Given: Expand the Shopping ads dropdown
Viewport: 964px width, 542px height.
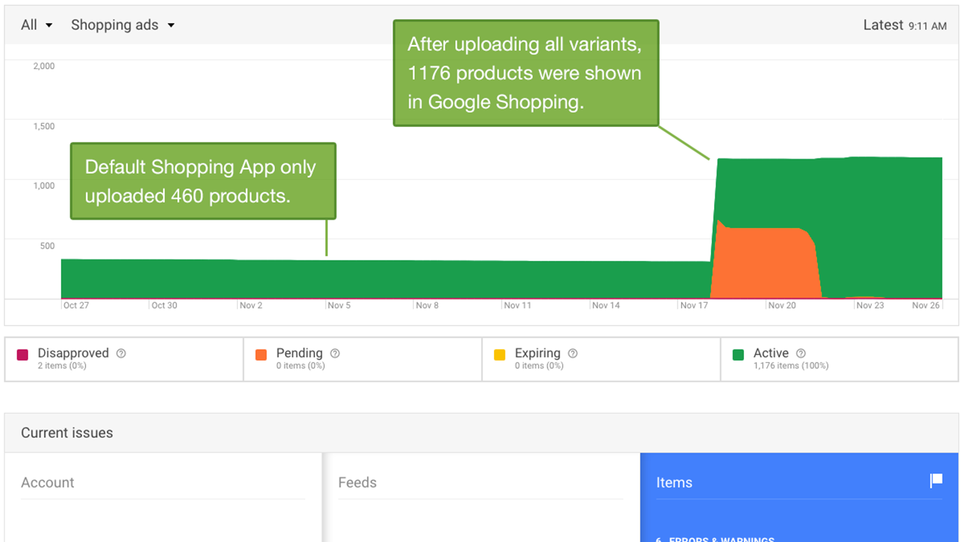Looking at the screenshot, I should [123, 25].
